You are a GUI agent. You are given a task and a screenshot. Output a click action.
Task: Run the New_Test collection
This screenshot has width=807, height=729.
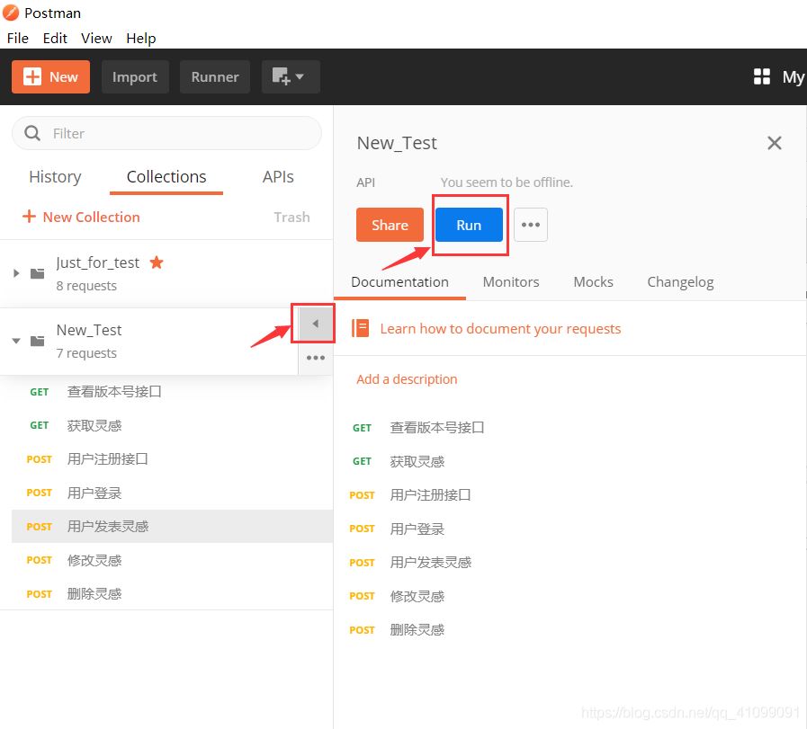tap(469, 225)
